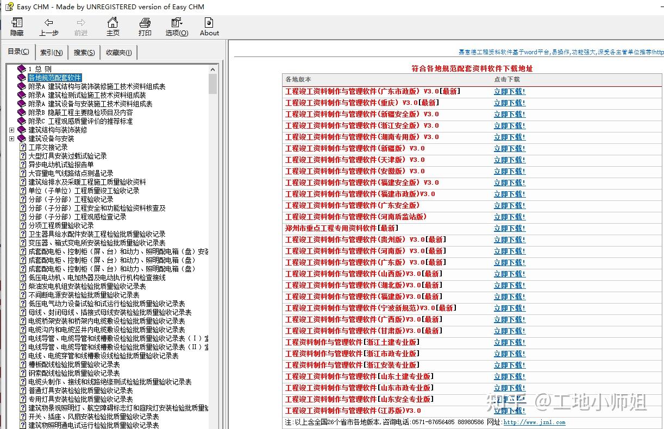This screenshot has width=664, height=429.
Task: Click page icon beside 专用灯具安装检验批质量验收记录表
Action: (23, 399)
